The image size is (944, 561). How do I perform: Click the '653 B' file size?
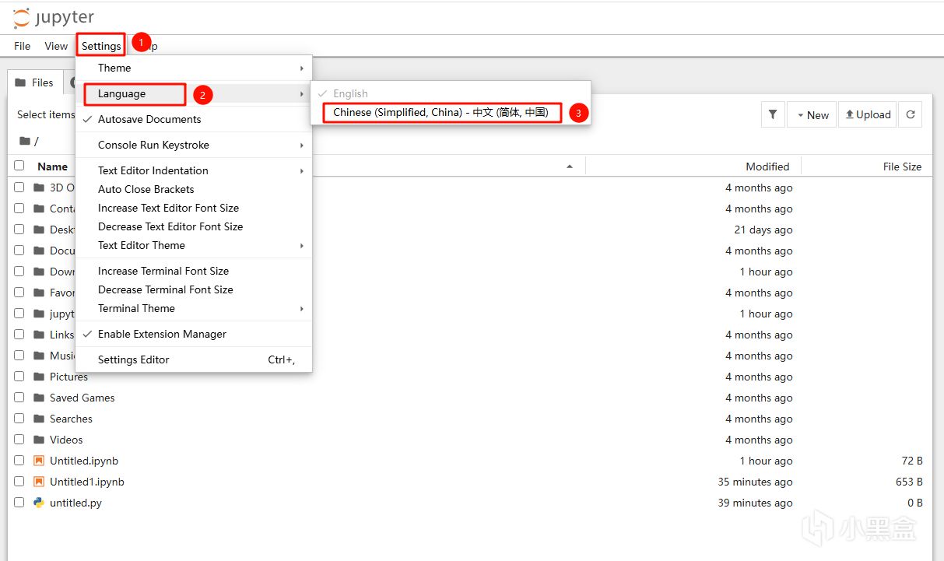coord(909,482)
